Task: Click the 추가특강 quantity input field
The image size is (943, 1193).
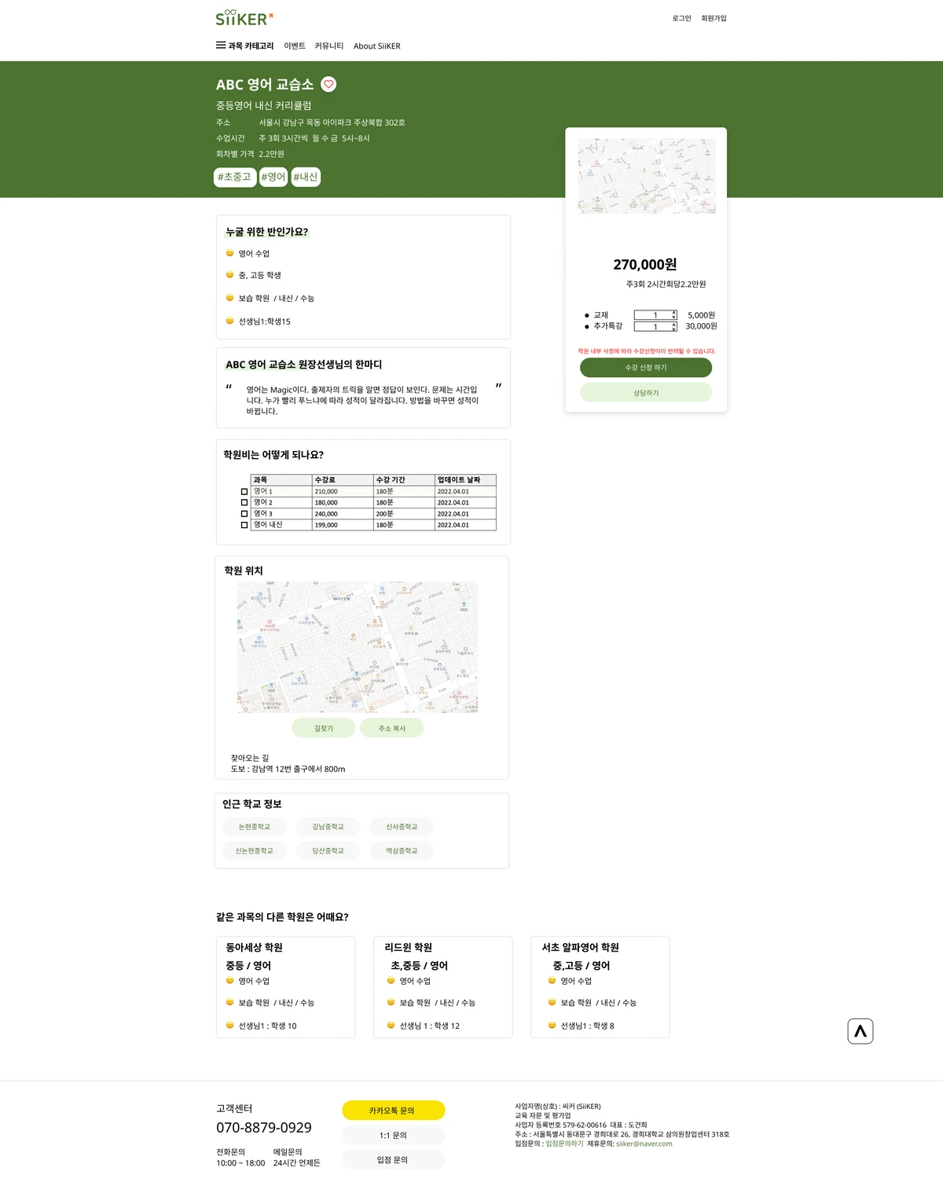Action: pyautogui.click(x=655, y=326)
